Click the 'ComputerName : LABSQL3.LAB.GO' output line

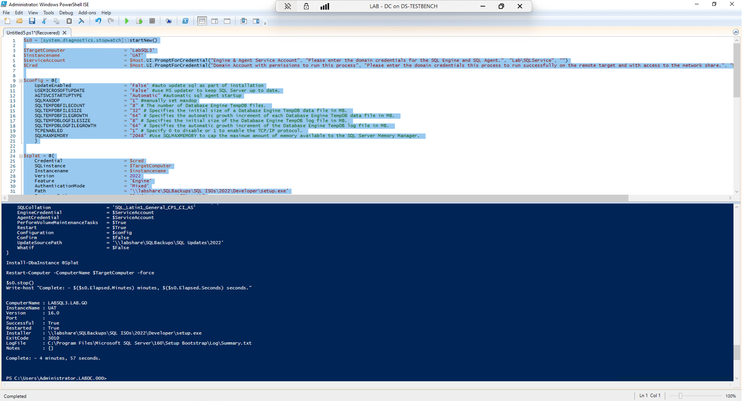pos(47,303)
